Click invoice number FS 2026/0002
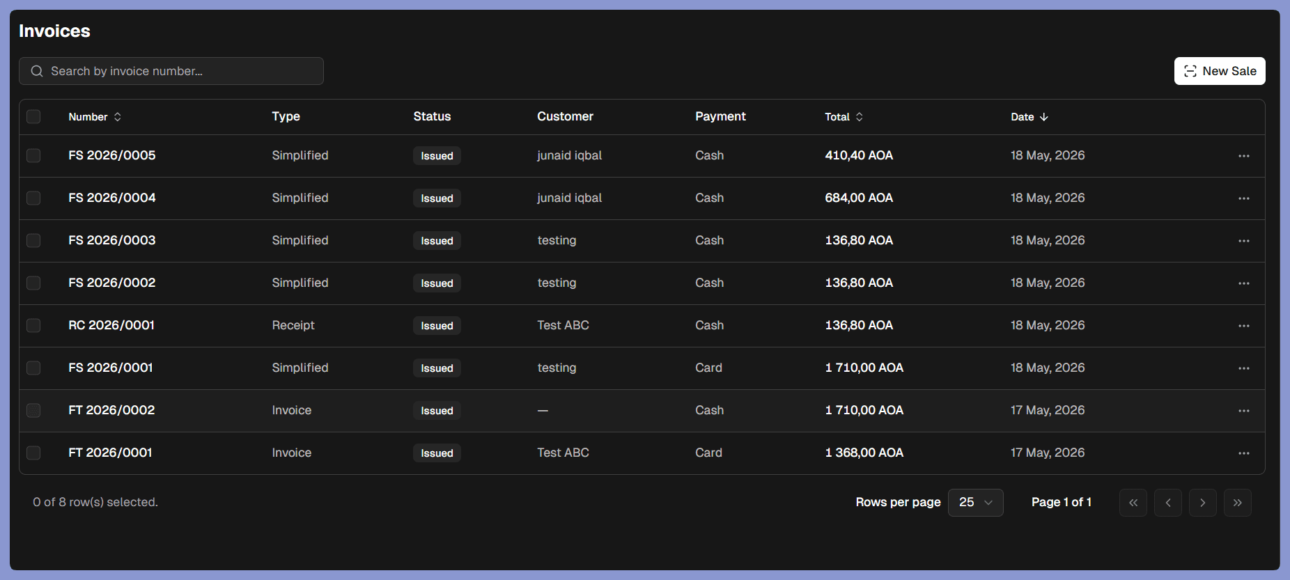 point(112,283)
